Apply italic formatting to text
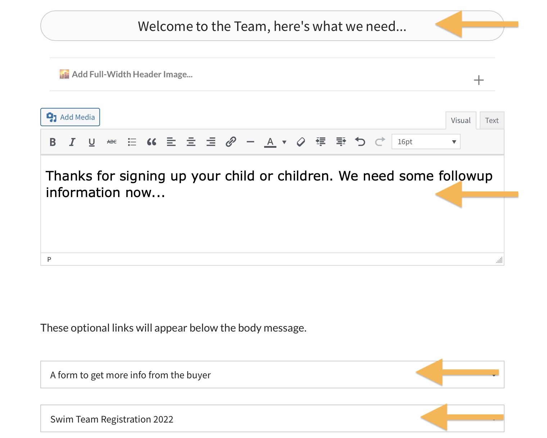Viewport: 547px width, 438px height. [x=72, y=142]
